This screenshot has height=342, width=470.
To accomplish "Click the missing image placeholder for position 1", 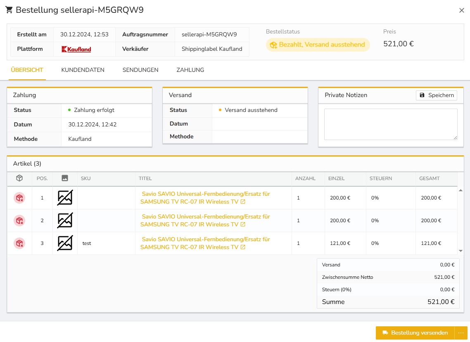I will [65, 198].
